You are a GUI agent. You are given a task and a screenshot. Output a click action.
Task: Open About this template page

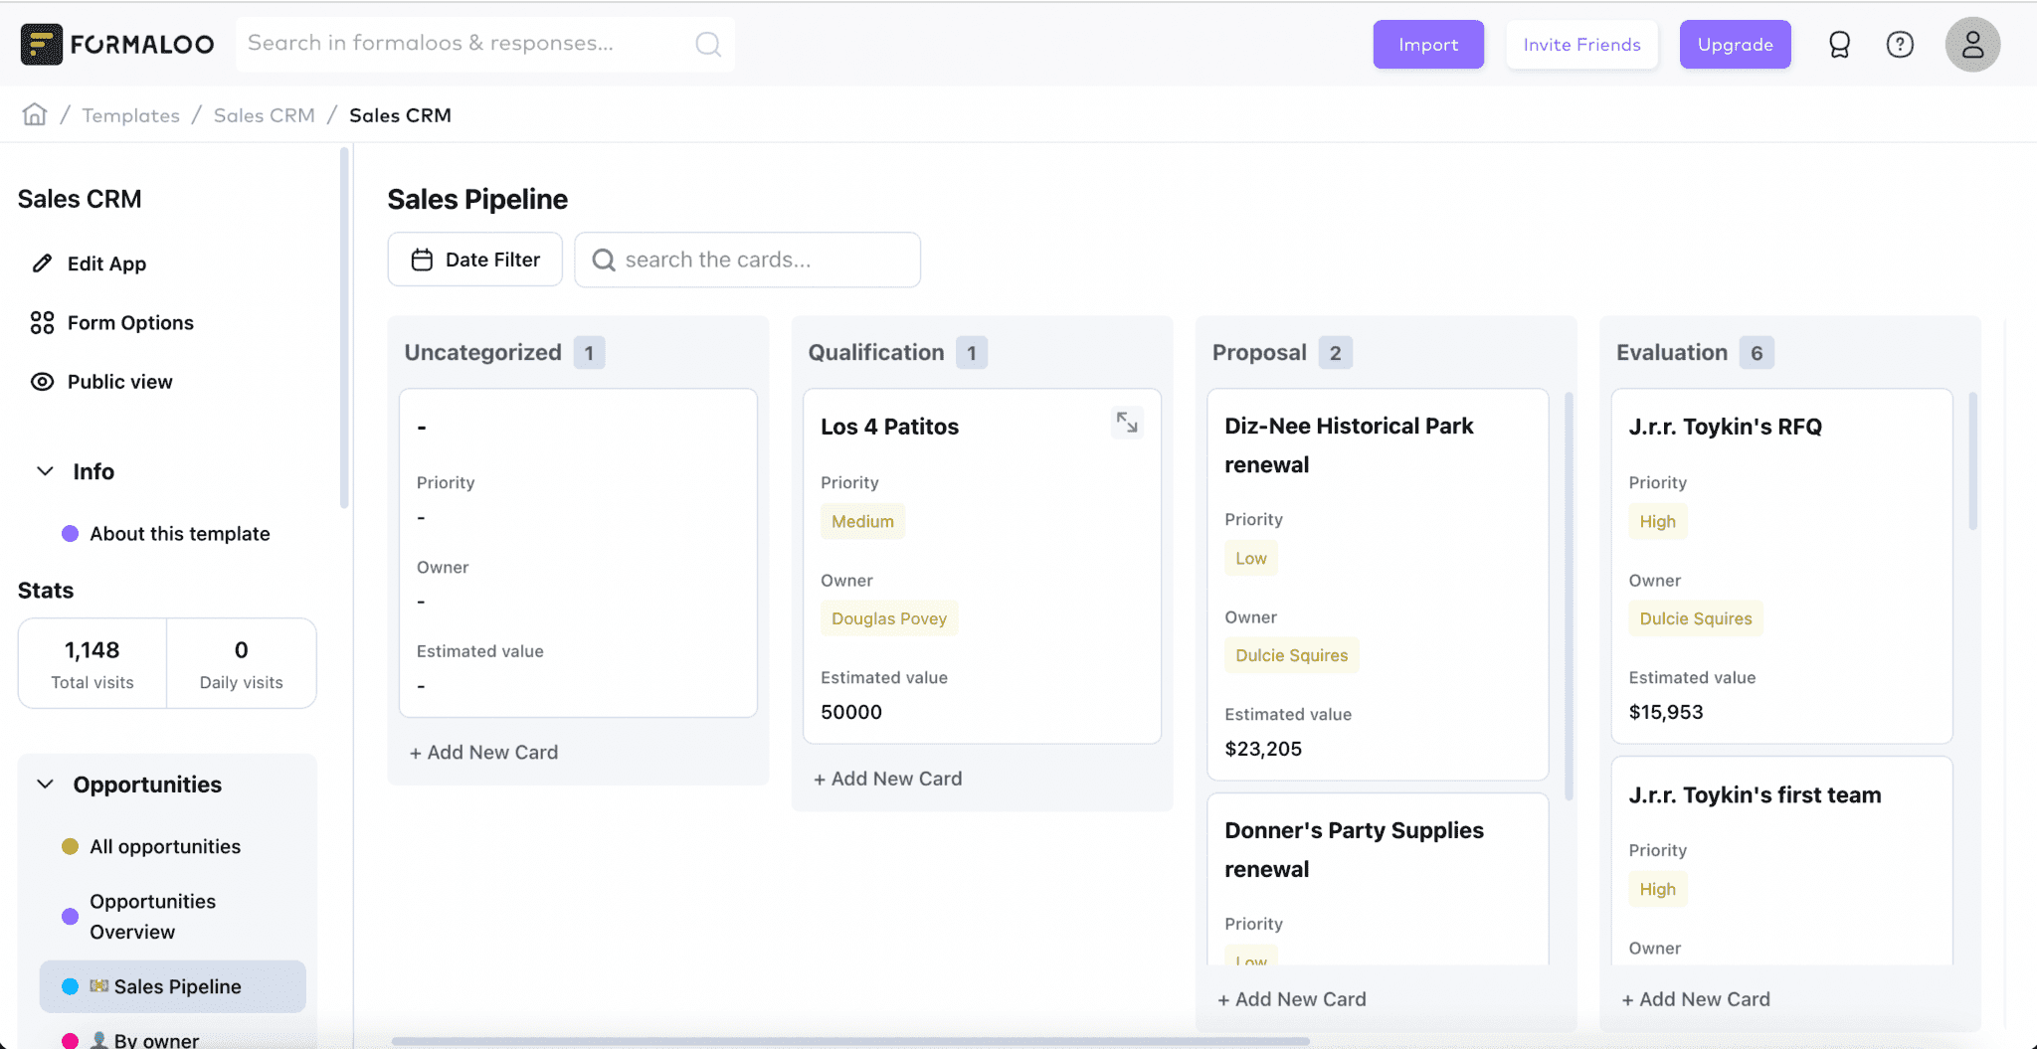point(180,534)
